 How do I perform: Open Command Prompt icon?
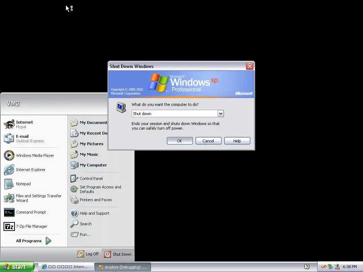(9, 212)
